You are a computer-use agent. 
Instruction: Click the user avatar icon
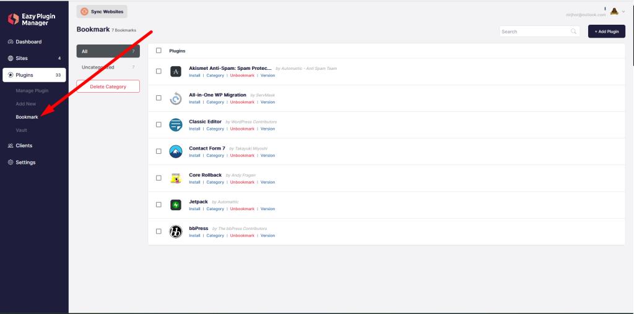(x=614, y=11)
